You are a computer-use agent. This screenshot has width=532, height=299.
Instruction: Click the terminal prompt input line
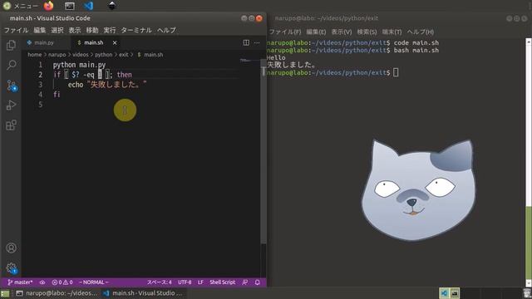point(332,72)
